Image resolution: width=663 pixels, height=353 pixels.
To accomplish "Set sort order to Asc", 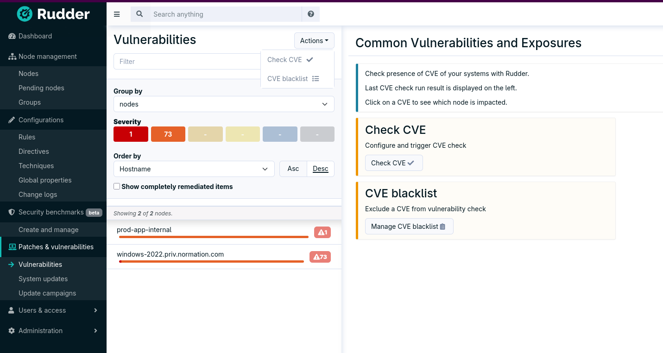I will (293, 169).
